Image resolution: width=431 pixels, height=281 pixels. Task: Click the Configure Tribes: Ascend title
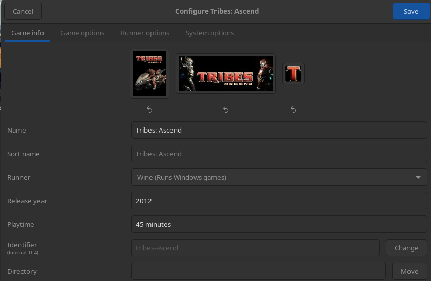coord(217,11)
